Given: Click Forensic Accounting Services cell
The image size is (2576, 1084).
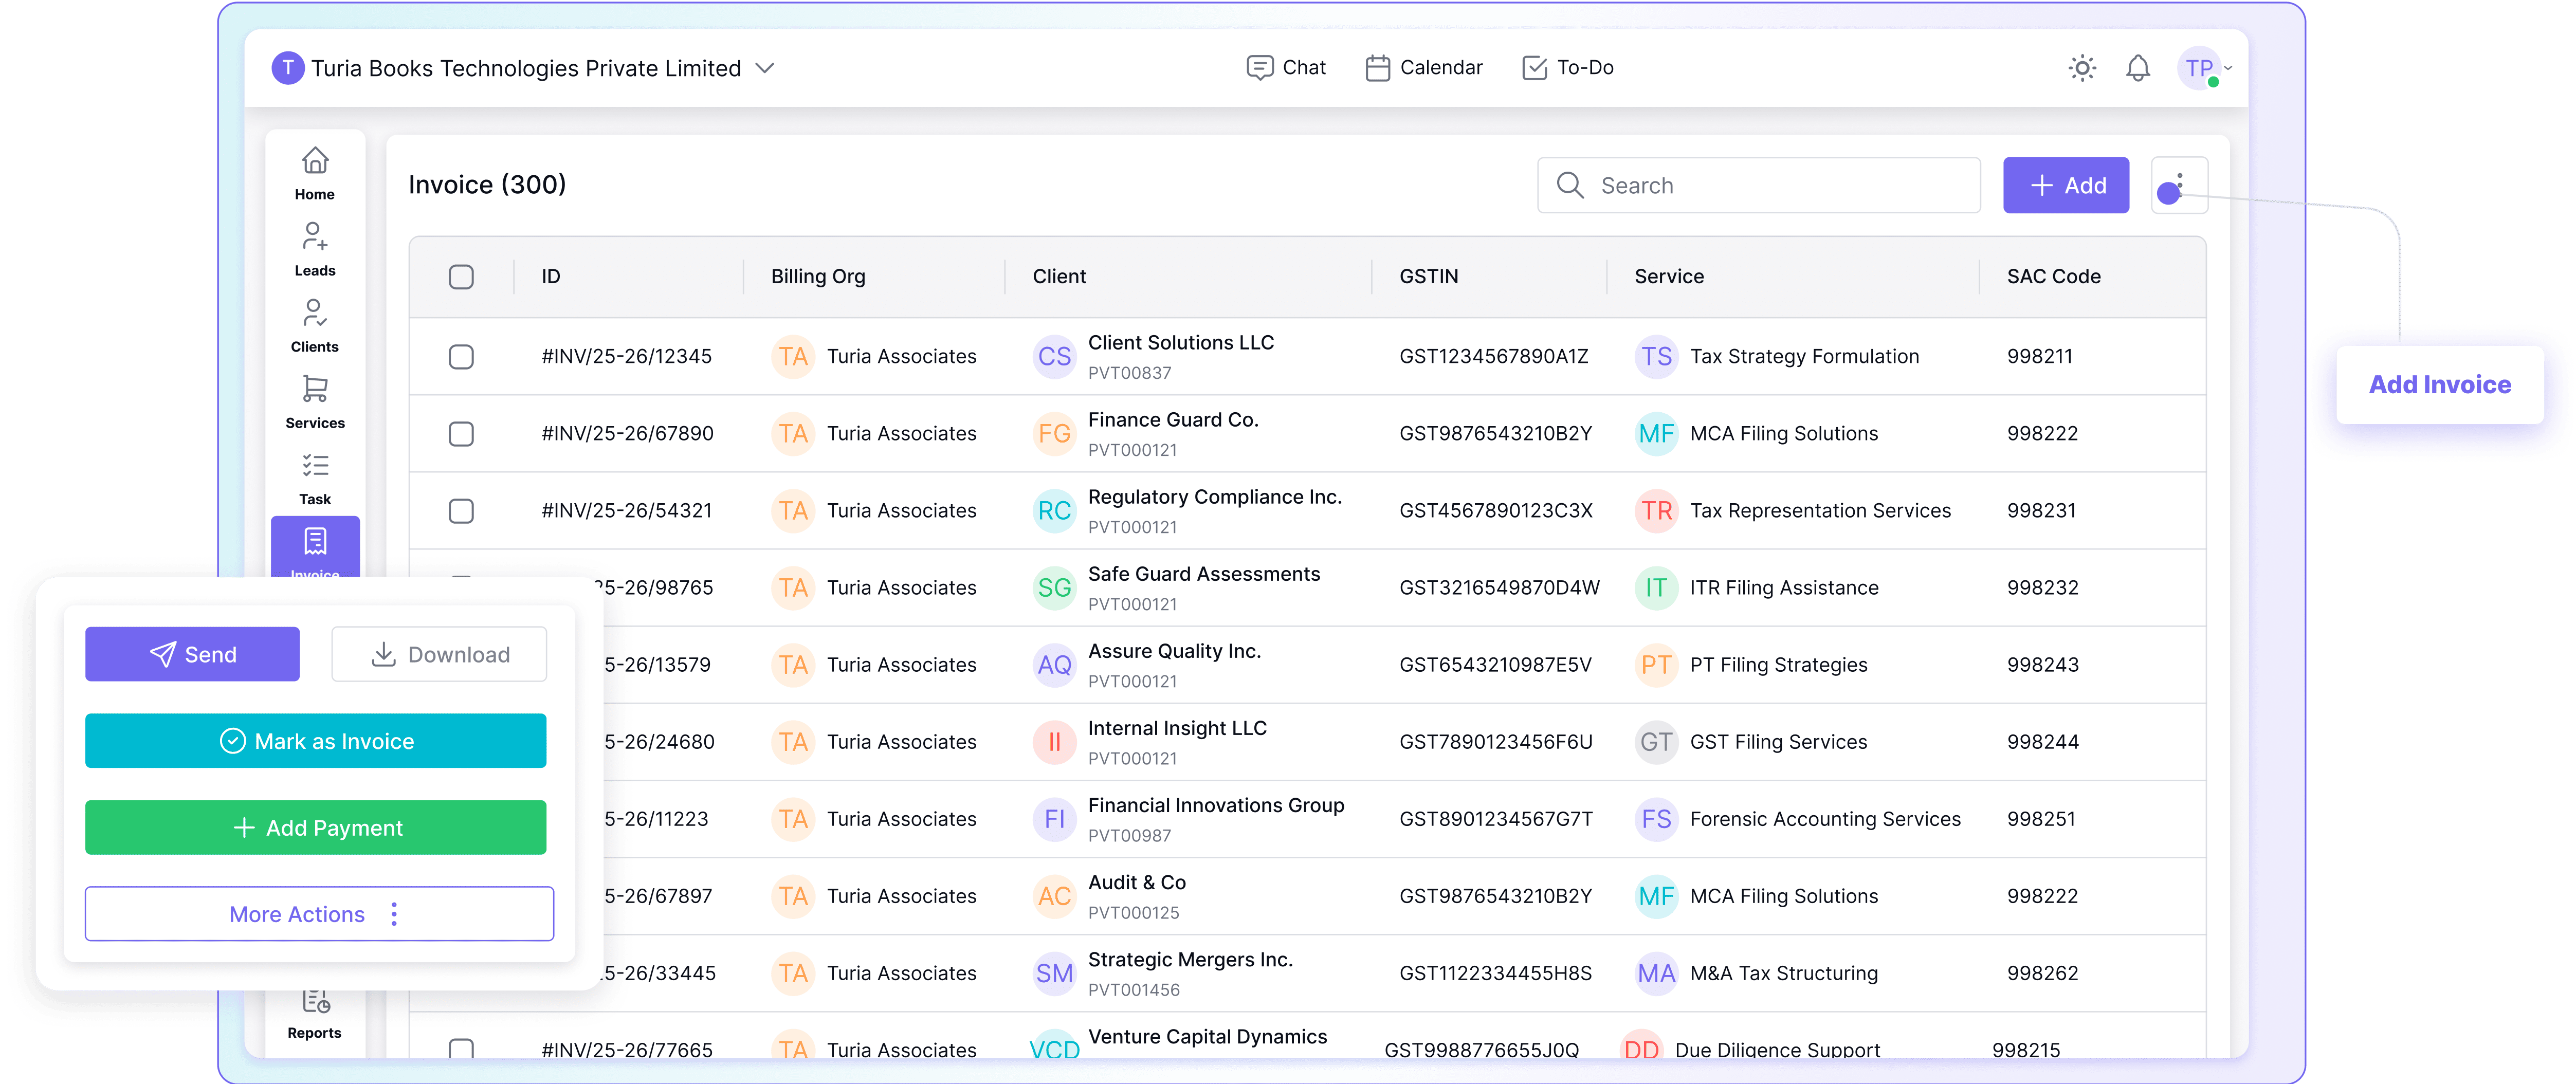Looking at the screenshot, I should tap(1825, 819).
